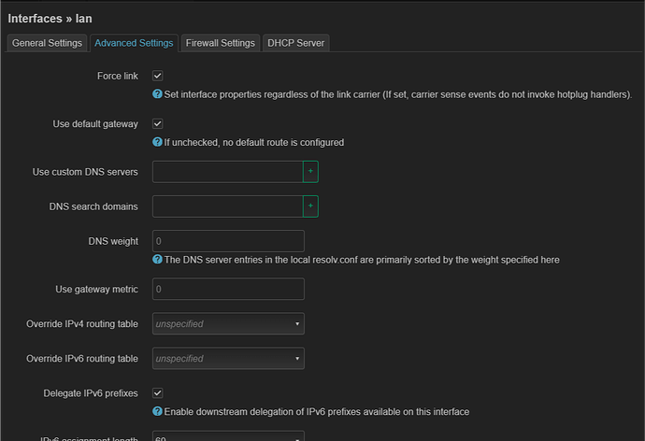Switch to the Firewall Settings tab

pos(220,43)
